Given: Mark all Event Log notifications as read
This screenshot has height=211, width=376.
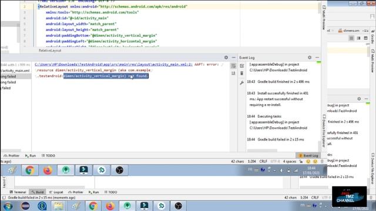Looking at the screenshot, I should click(x=241, y=66).
